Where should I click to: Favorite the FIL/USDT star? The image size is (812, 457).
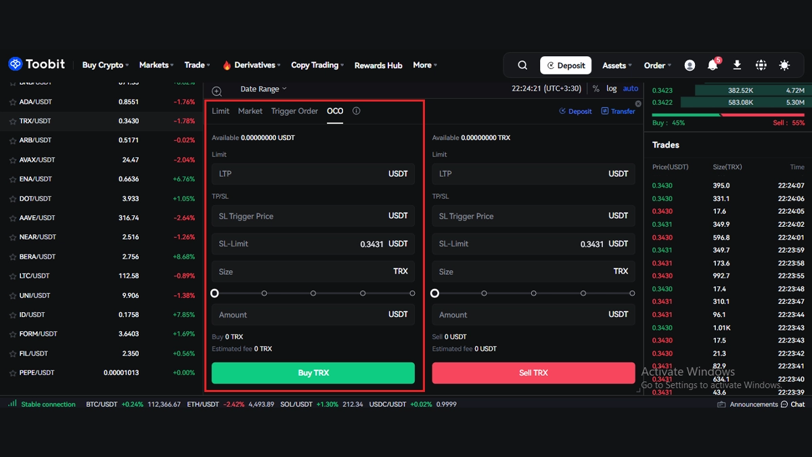[x=13, y=353]
